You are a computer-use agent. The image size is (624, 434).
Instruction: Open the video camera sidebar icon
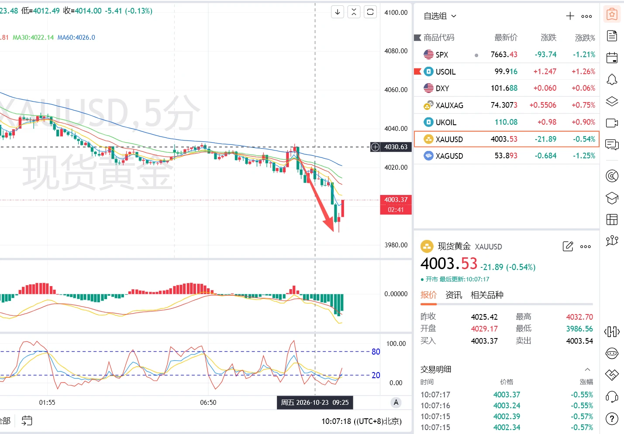click(x=612, y=123)
